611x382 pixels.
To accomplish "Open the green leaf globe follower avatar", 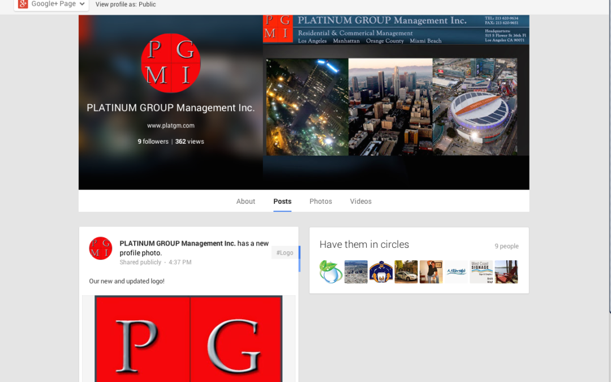I will point(331,272).
